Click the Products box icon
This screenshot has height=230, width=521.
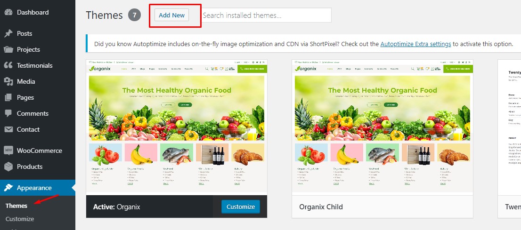pos(8,167)
